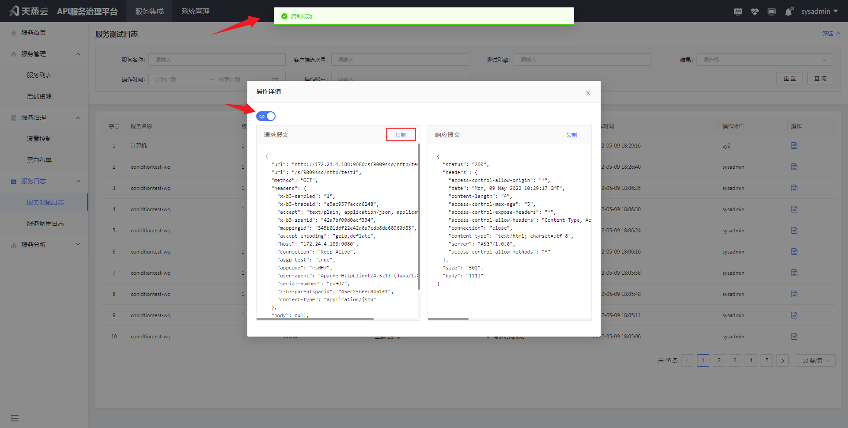
Task: Toggle the eye visibility switch in 操作详情
Action: coord(266,116)
